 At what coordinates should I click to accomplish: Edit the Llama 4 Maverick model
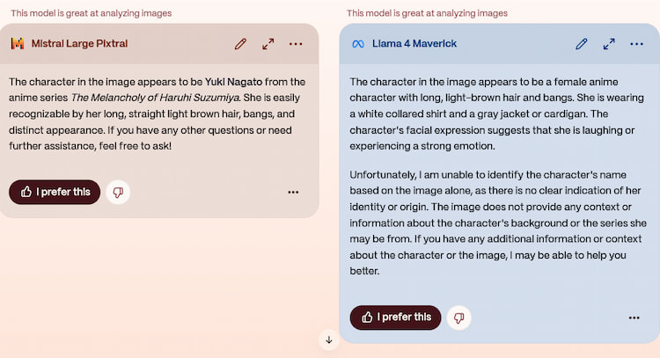[x=582, y=44]
